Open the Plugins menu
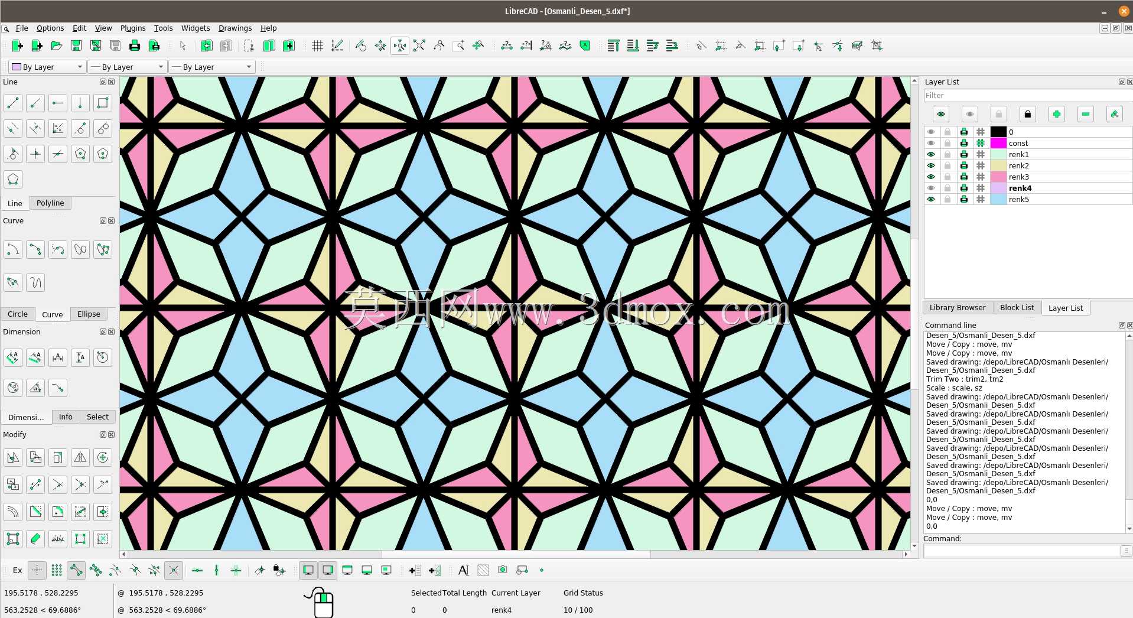 pos(133,28)
